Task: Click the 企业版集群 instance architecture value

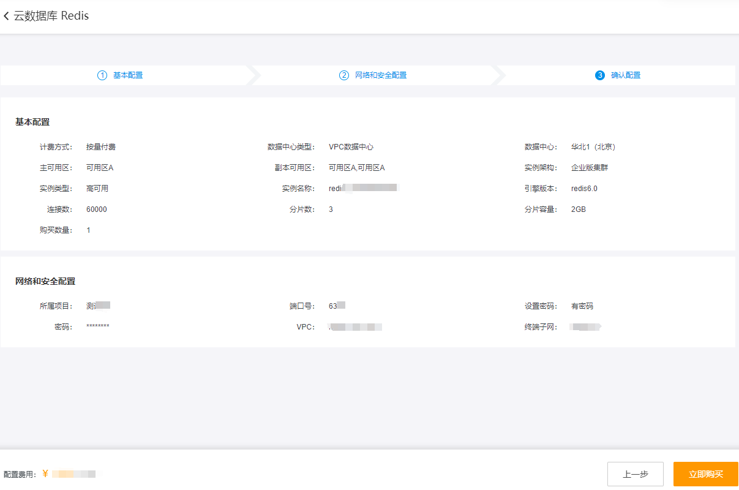Action: click(590, 168)
